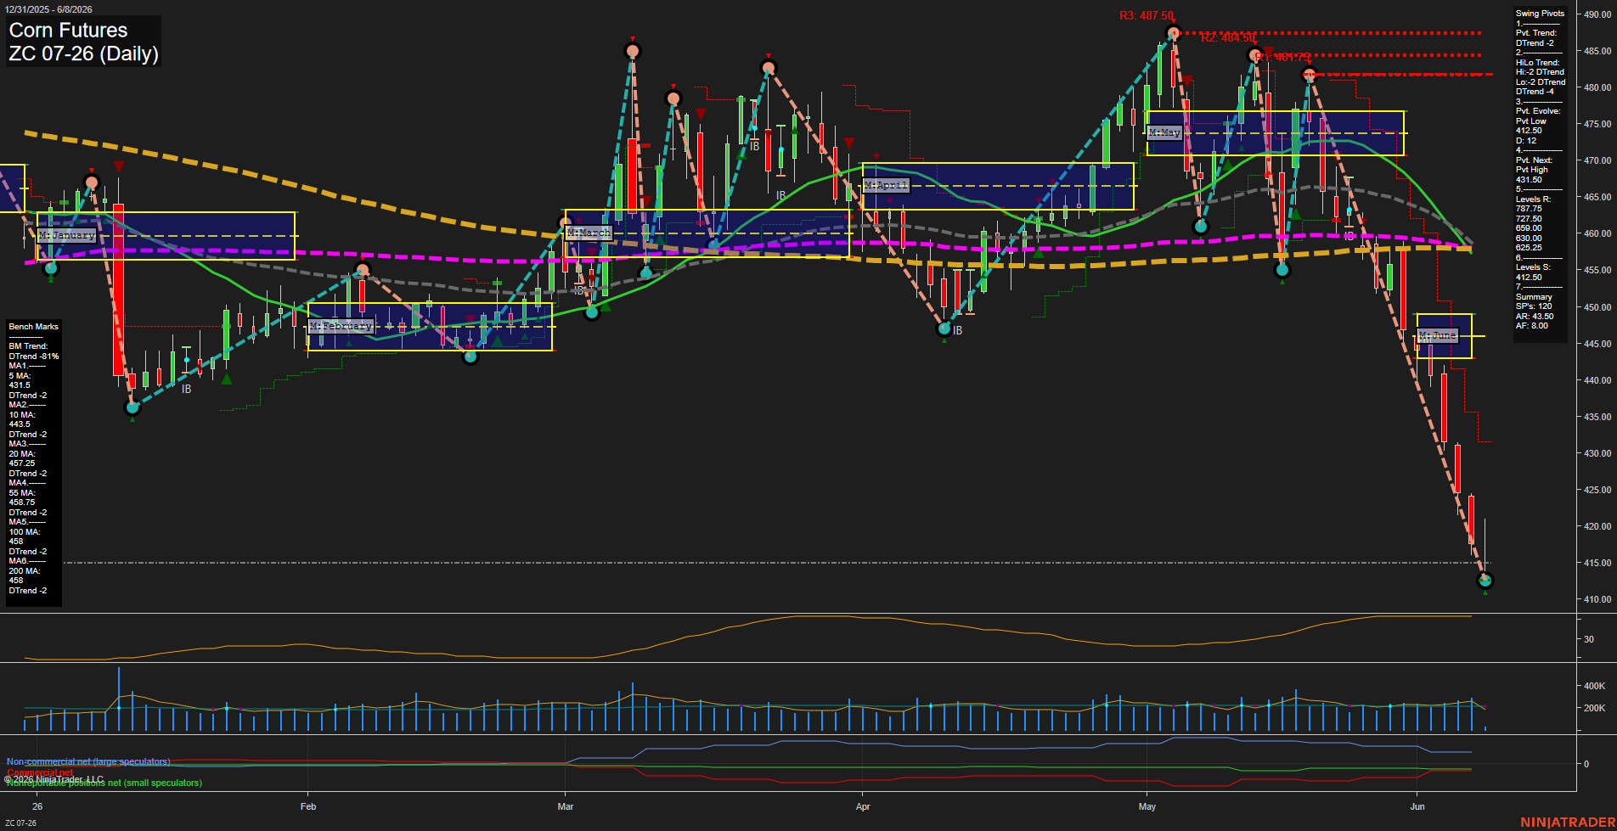Click the Pvt. Trend: label

pos(1536,33)
